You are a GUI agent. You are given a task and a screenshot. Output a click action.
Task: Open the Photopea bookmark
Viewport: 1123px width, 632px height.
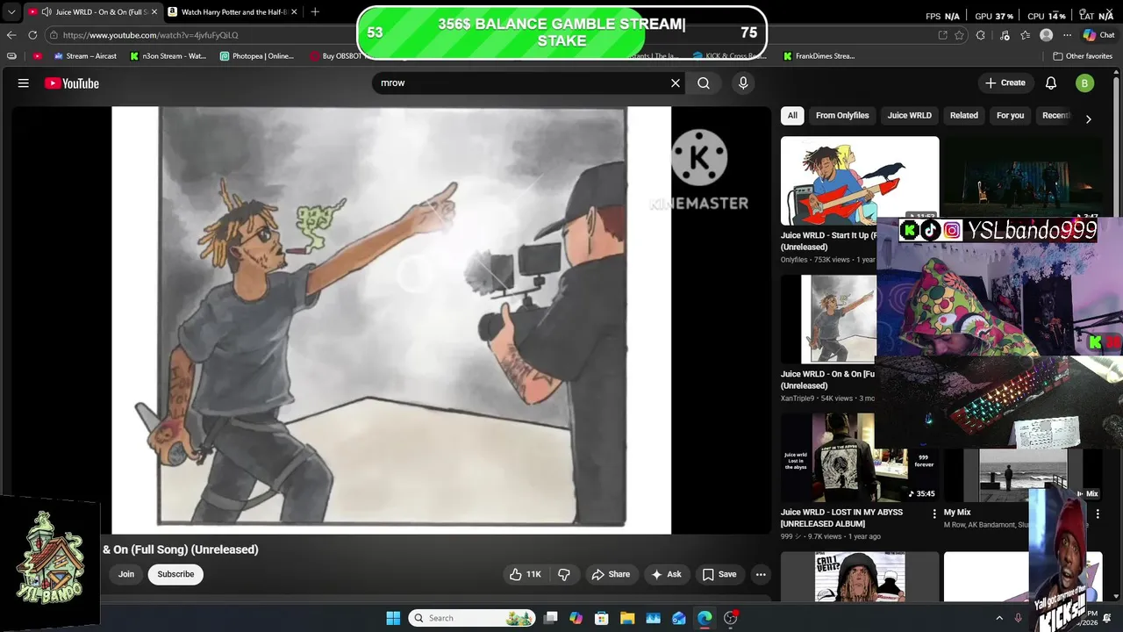[x=257, y=56]
